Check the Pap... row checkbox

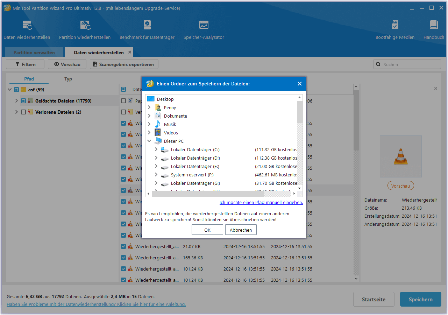tap(123, 101)
